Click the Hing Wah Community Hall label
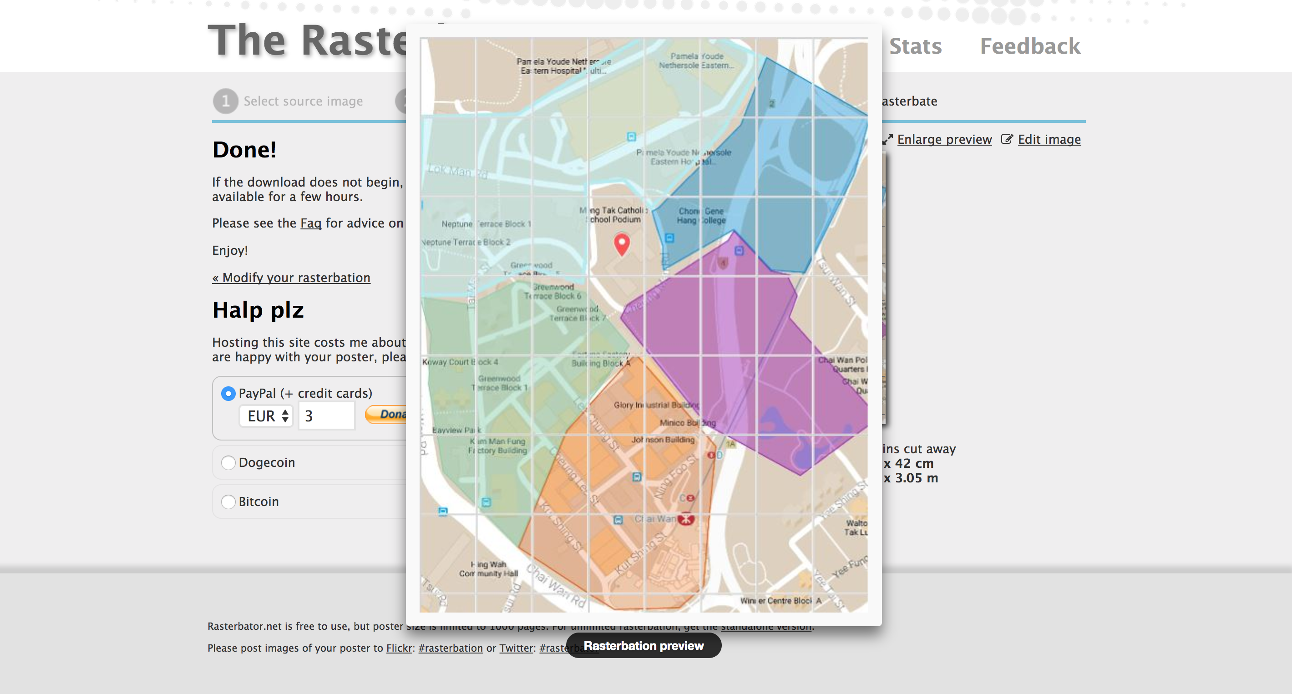 (488, 569)
